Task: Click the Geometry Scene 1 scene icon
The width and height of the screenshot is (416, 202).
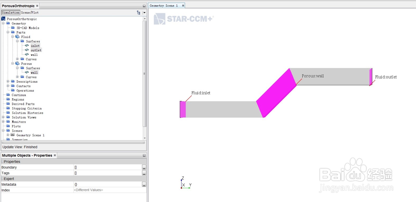Action: click(x=13, y=135)
